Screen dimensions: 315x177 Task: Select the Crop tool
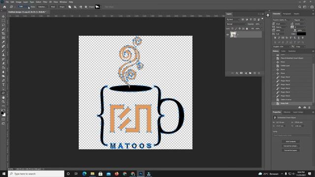click(x=3, y=33)
